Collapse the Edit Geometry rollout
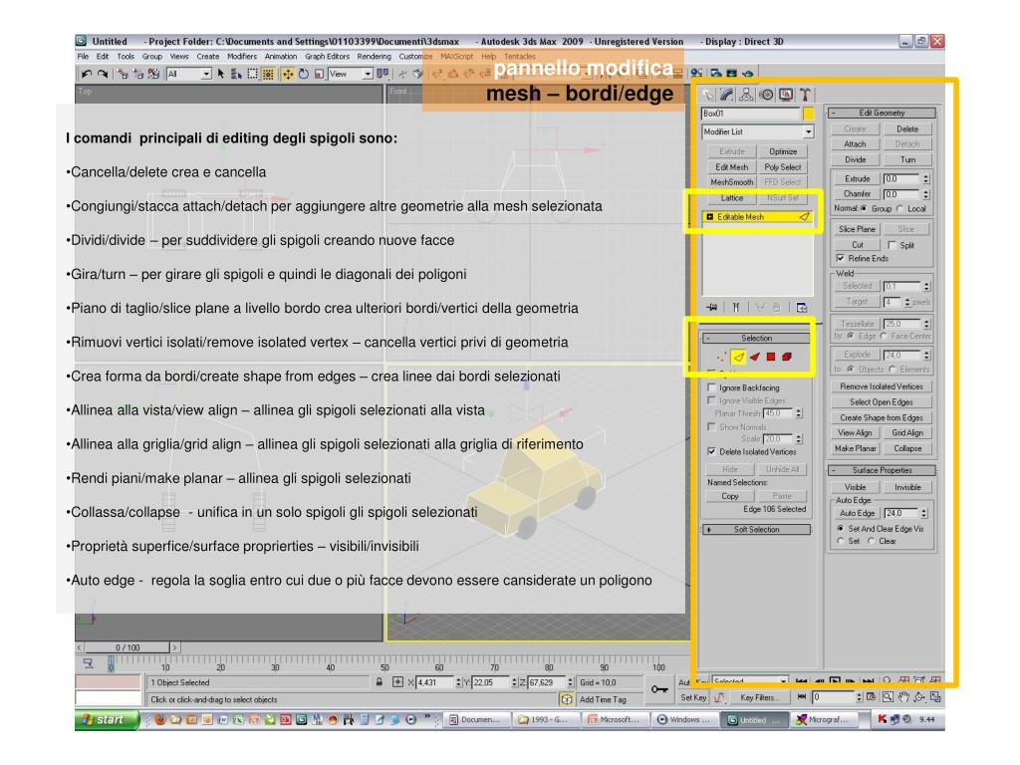 point(883,113)
